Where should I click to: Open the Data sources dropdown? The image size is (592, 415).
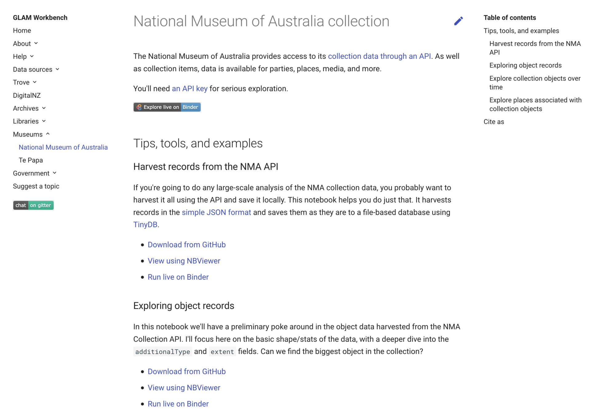pos(57,69)
